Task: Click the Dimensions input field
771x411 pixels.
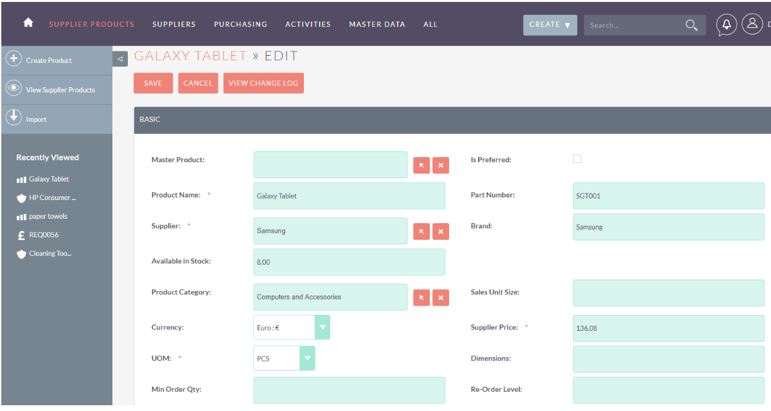Action: [669, 359]
